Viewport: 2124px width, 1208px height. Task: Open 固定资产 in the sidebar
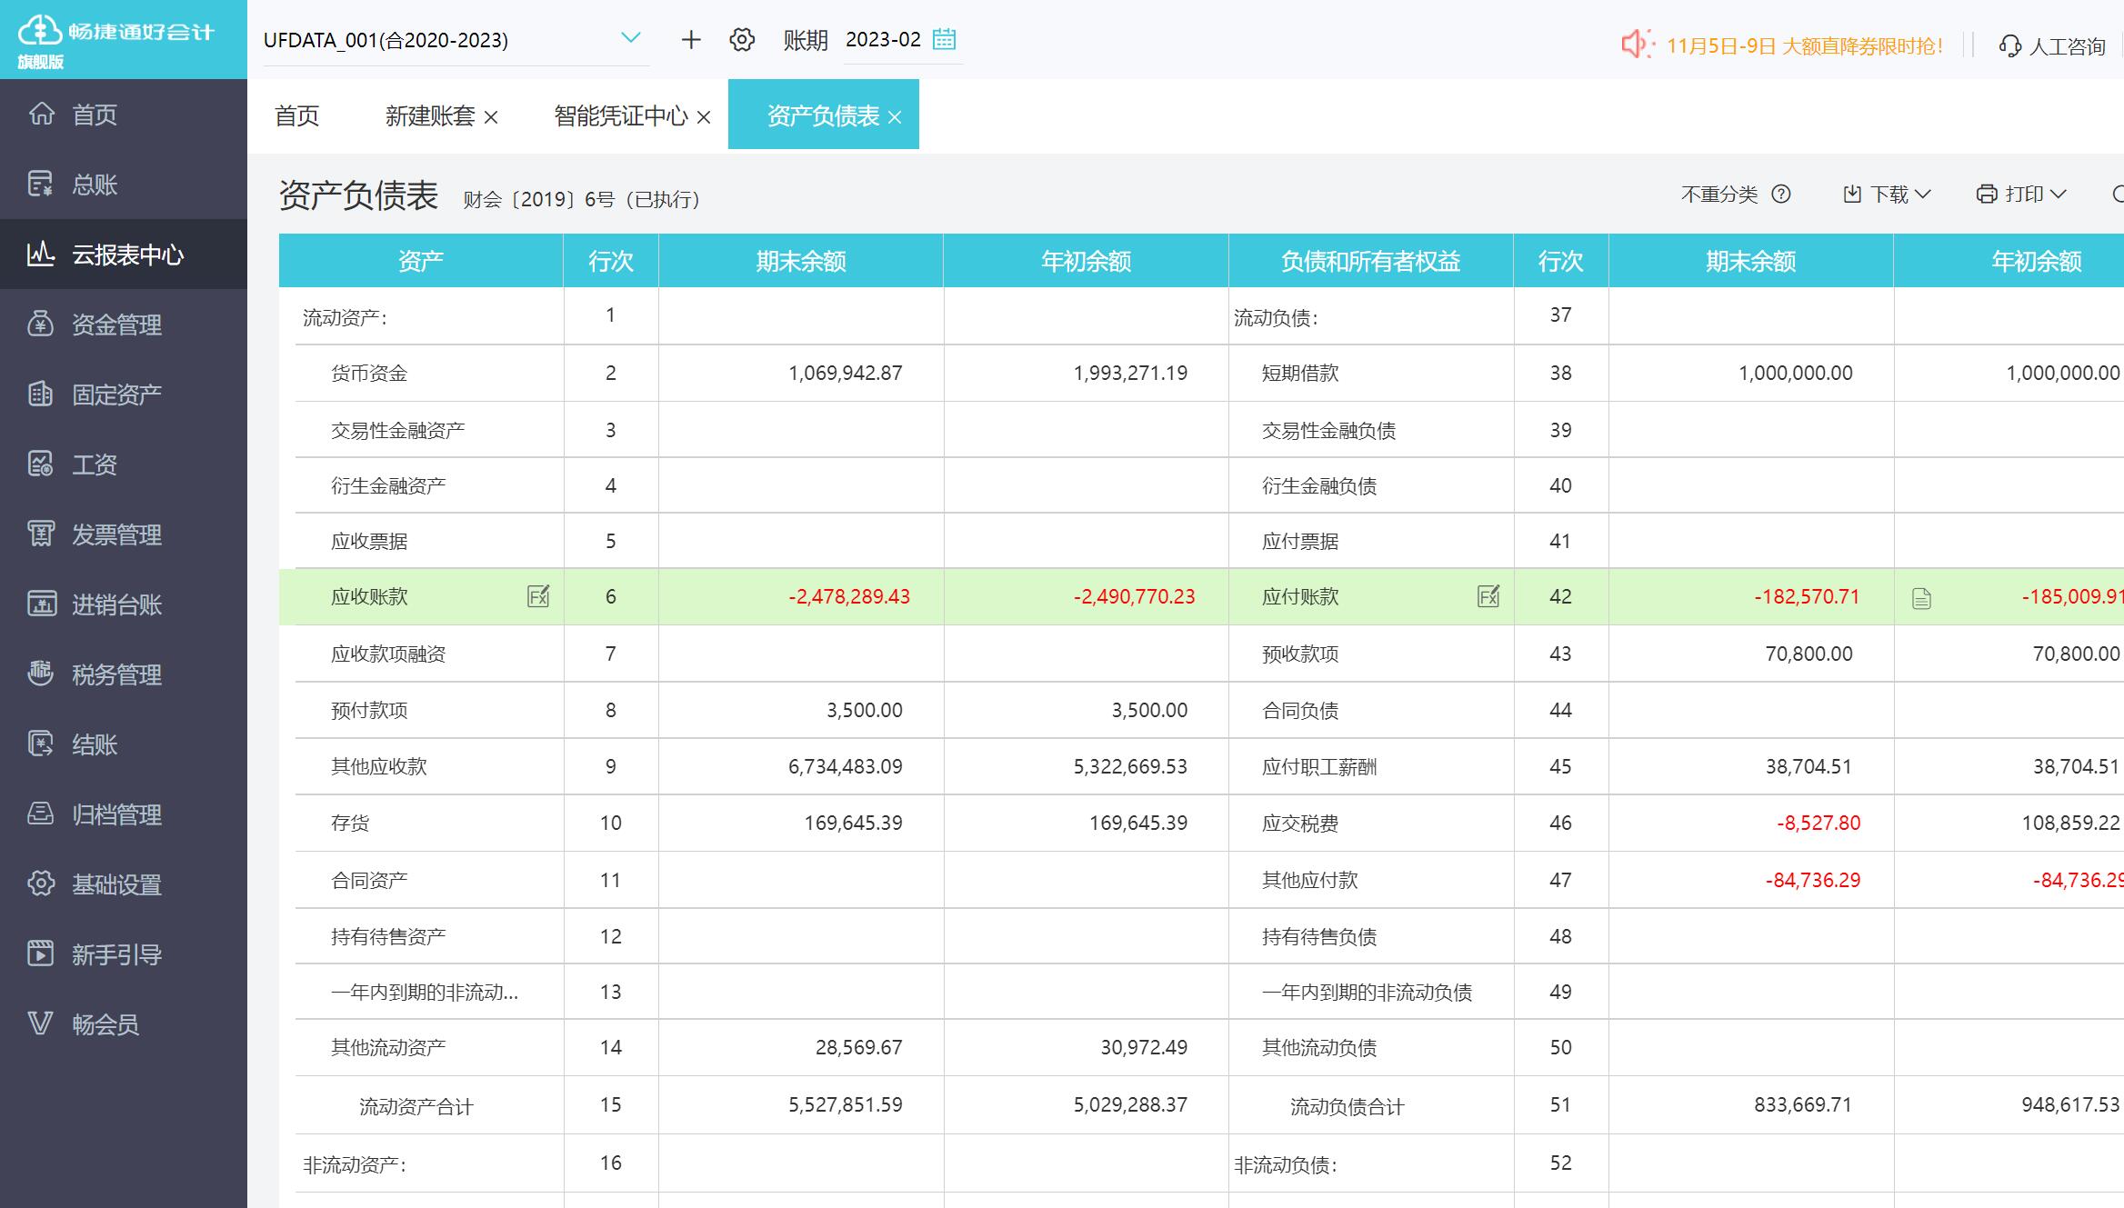pyautogui.click(x=116, y=394)
